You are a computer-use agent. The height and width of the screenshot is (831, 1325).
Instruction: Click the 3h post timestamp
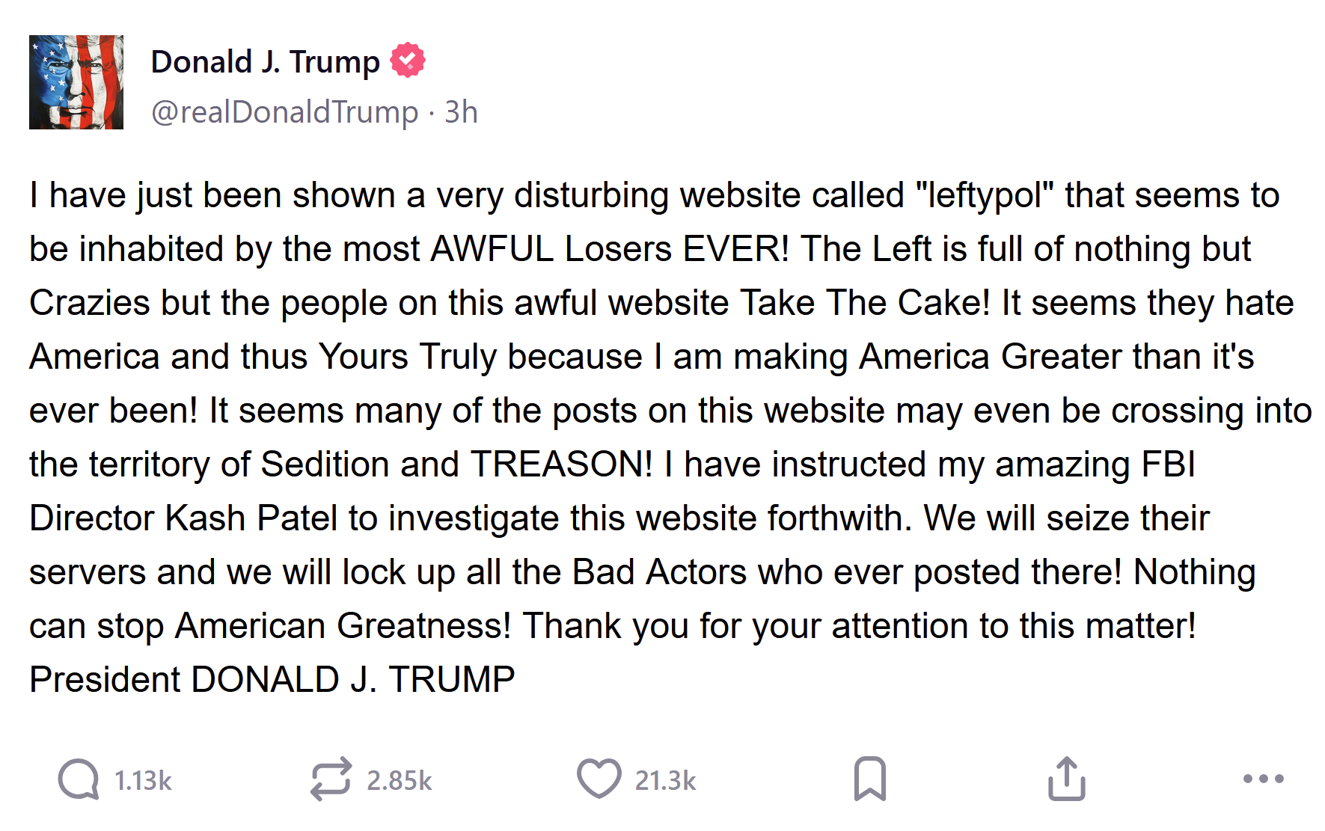point(461,112)
